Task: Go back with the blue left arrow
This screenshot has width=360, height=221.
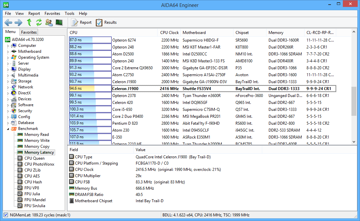Action: (8, 22)
